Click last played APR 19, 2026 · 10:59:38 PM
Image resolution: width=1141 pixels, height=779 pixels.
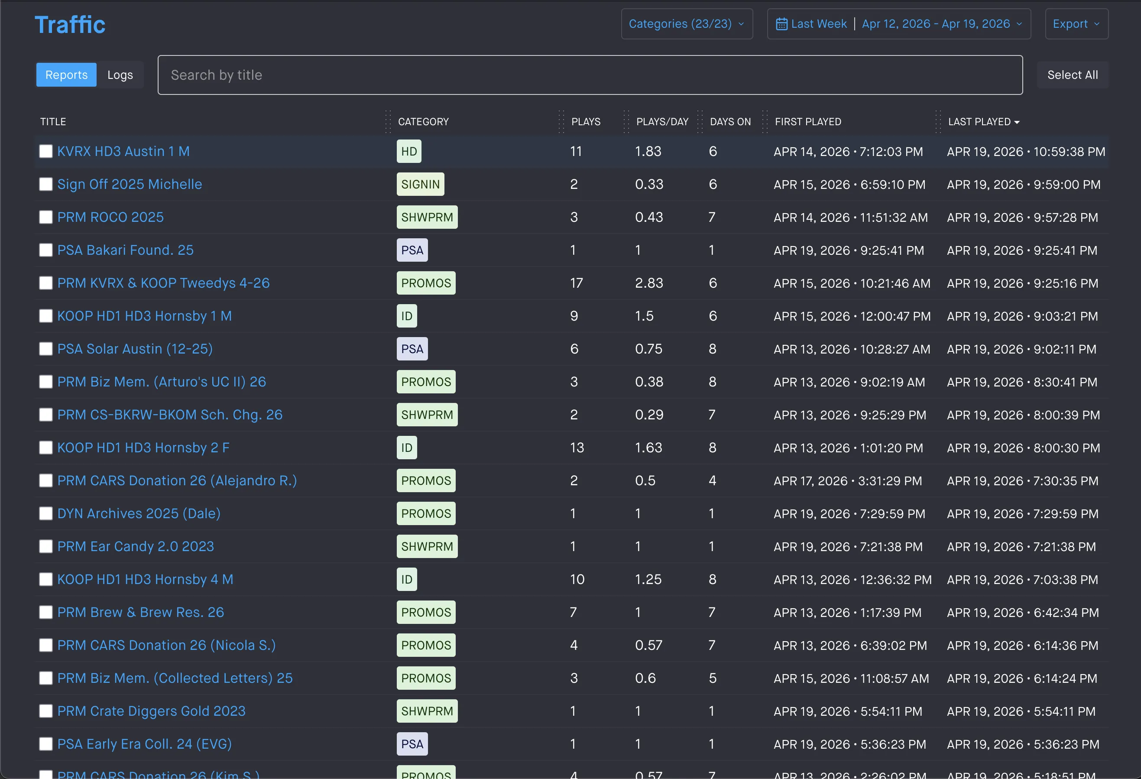(x=1026, y=151)
